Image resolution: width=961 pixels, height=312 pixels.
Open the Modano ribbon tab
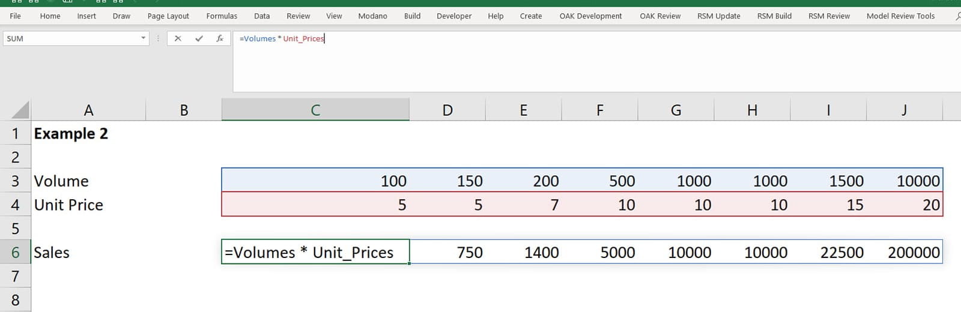coord(372,16)
